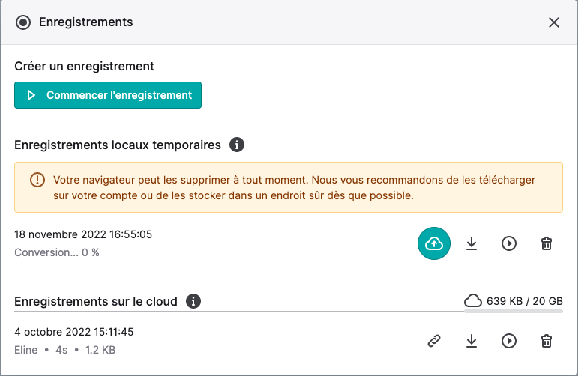Close the Enregistrements dialog
Screen dimensions: 578x376
[554, 22]
